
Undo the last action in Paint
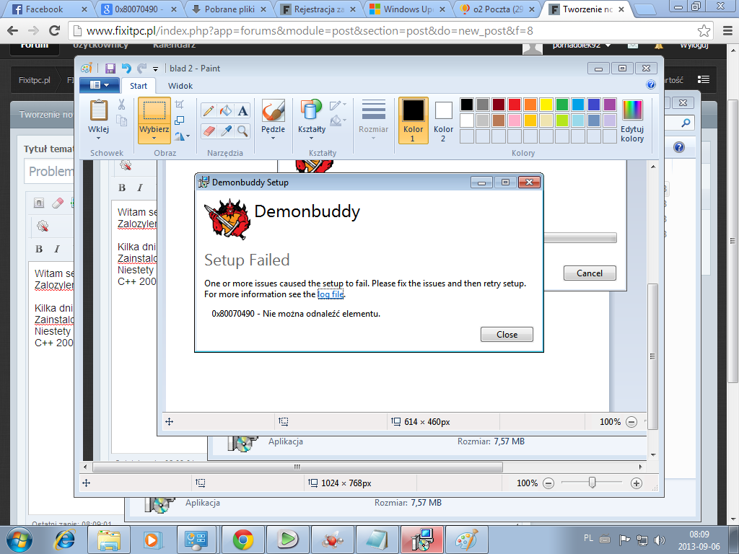126,69
